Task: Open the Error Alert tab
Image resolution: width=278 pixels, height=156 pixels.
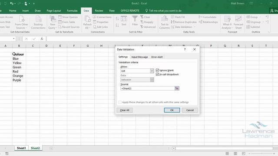Action: point(157,57)
